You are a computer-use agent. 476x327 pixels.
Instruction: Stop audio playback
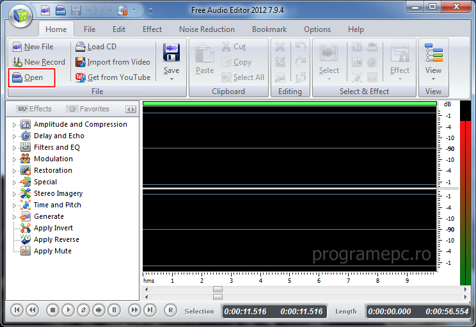tap(52, 310)
